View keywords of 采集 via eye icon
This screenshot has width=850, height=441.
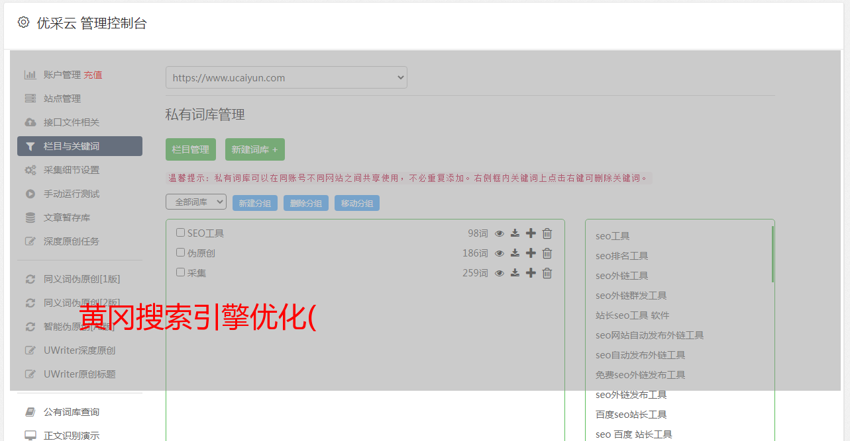500,273
